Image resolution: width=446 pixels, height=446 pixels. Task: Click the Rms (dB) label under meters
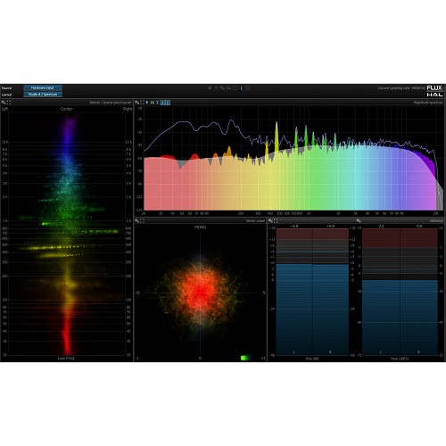pyautogui.click(x=312, y=359)
